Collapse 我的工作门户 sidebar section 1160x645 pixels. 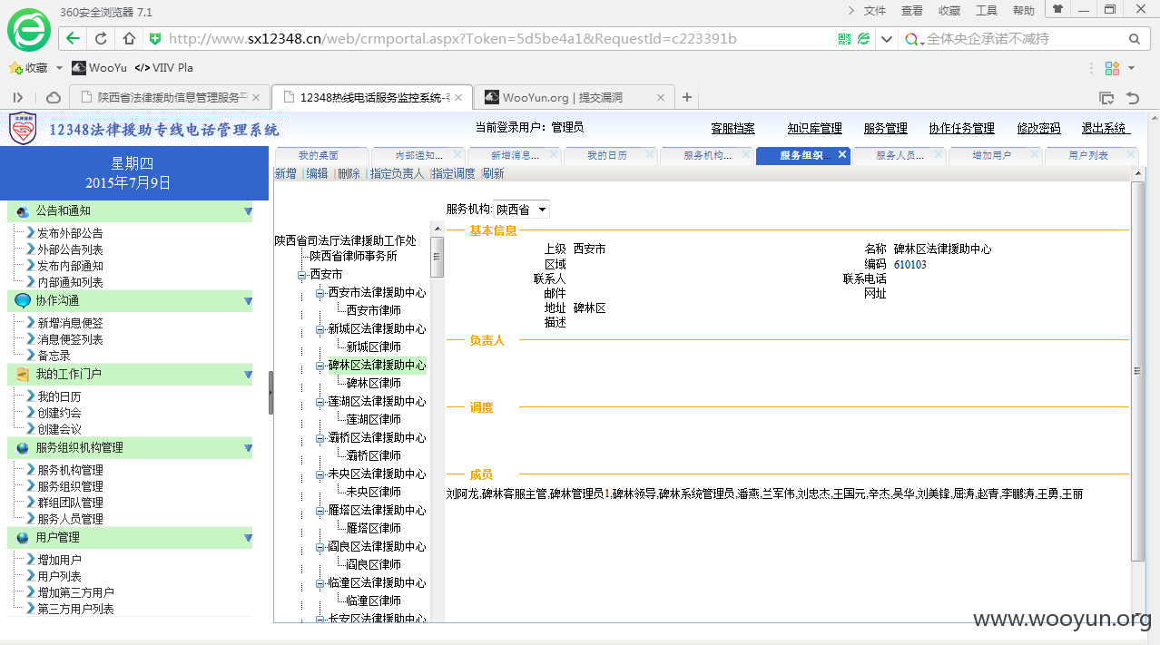pyautogui.click(x=248, y=374)
